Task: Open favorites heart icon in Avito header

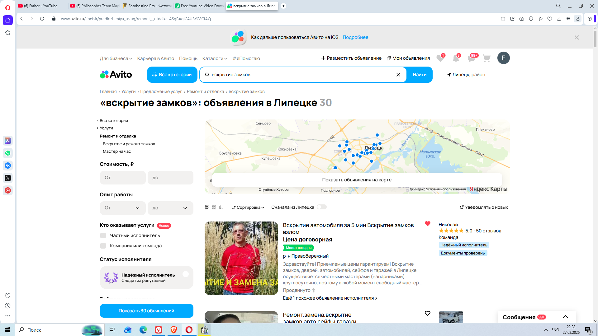Action: (440, 58)
